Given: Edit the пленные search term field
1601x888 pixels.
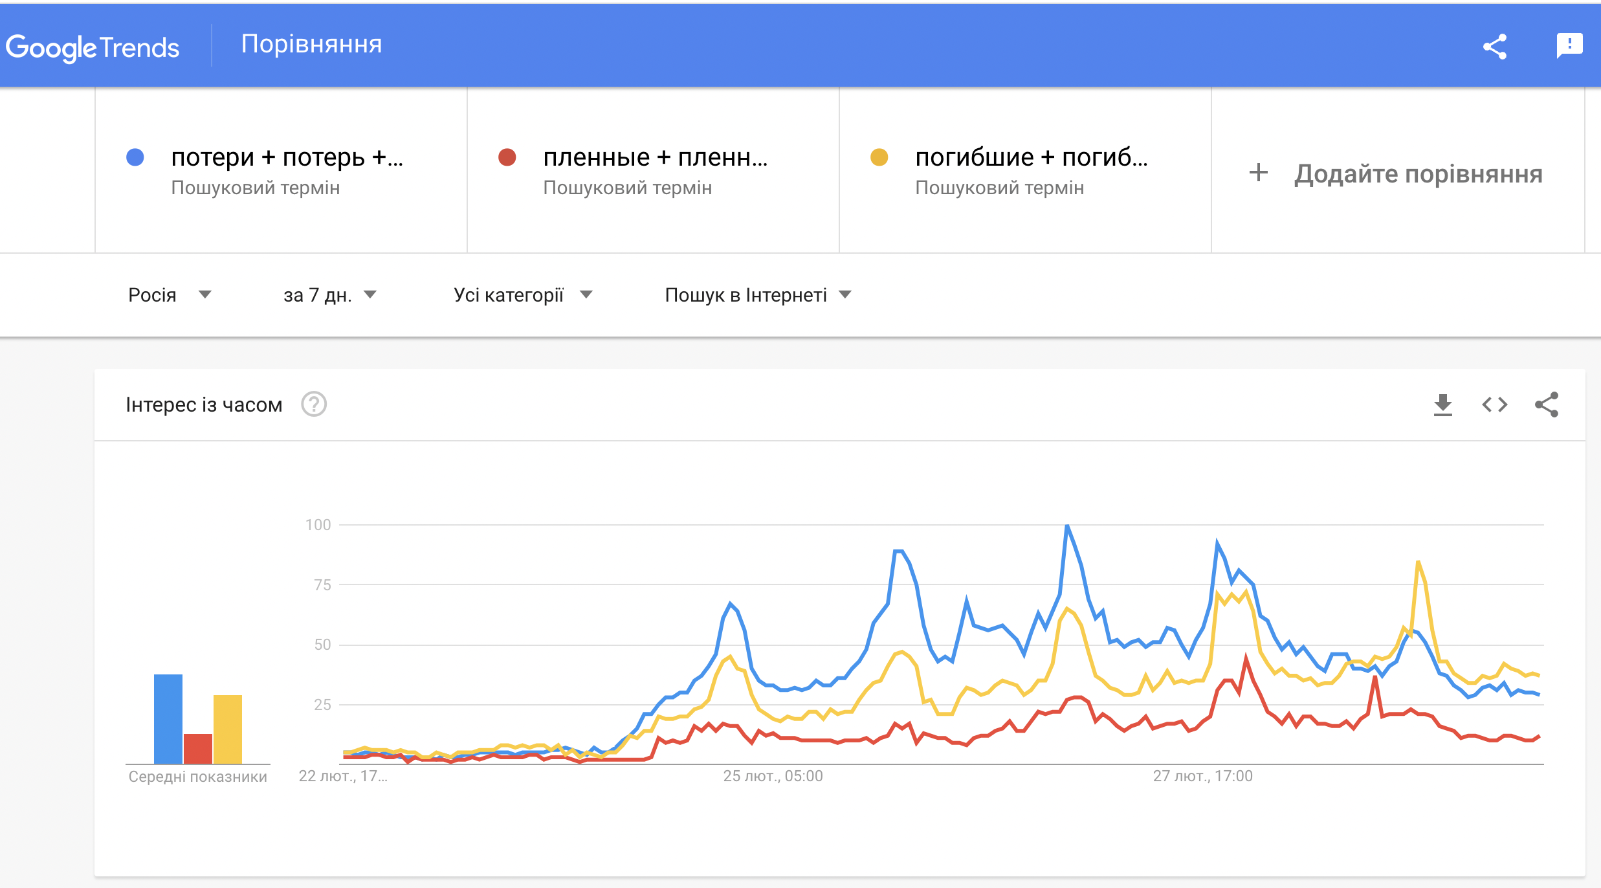Looking at the screenshot, I should (655, 157).
